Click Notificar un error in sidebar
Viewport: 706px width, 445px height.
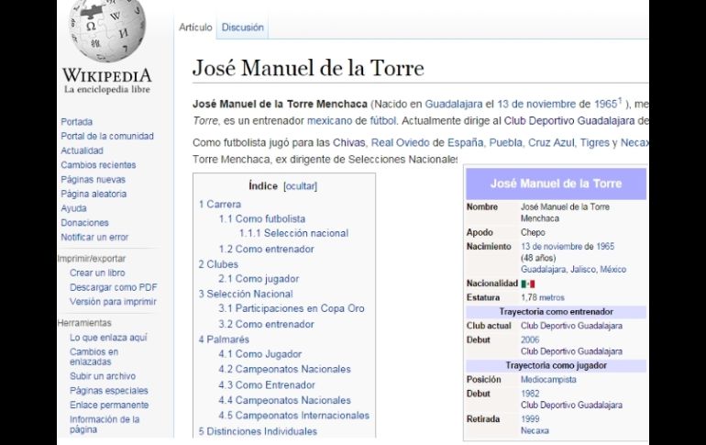[x=94, y=237]
